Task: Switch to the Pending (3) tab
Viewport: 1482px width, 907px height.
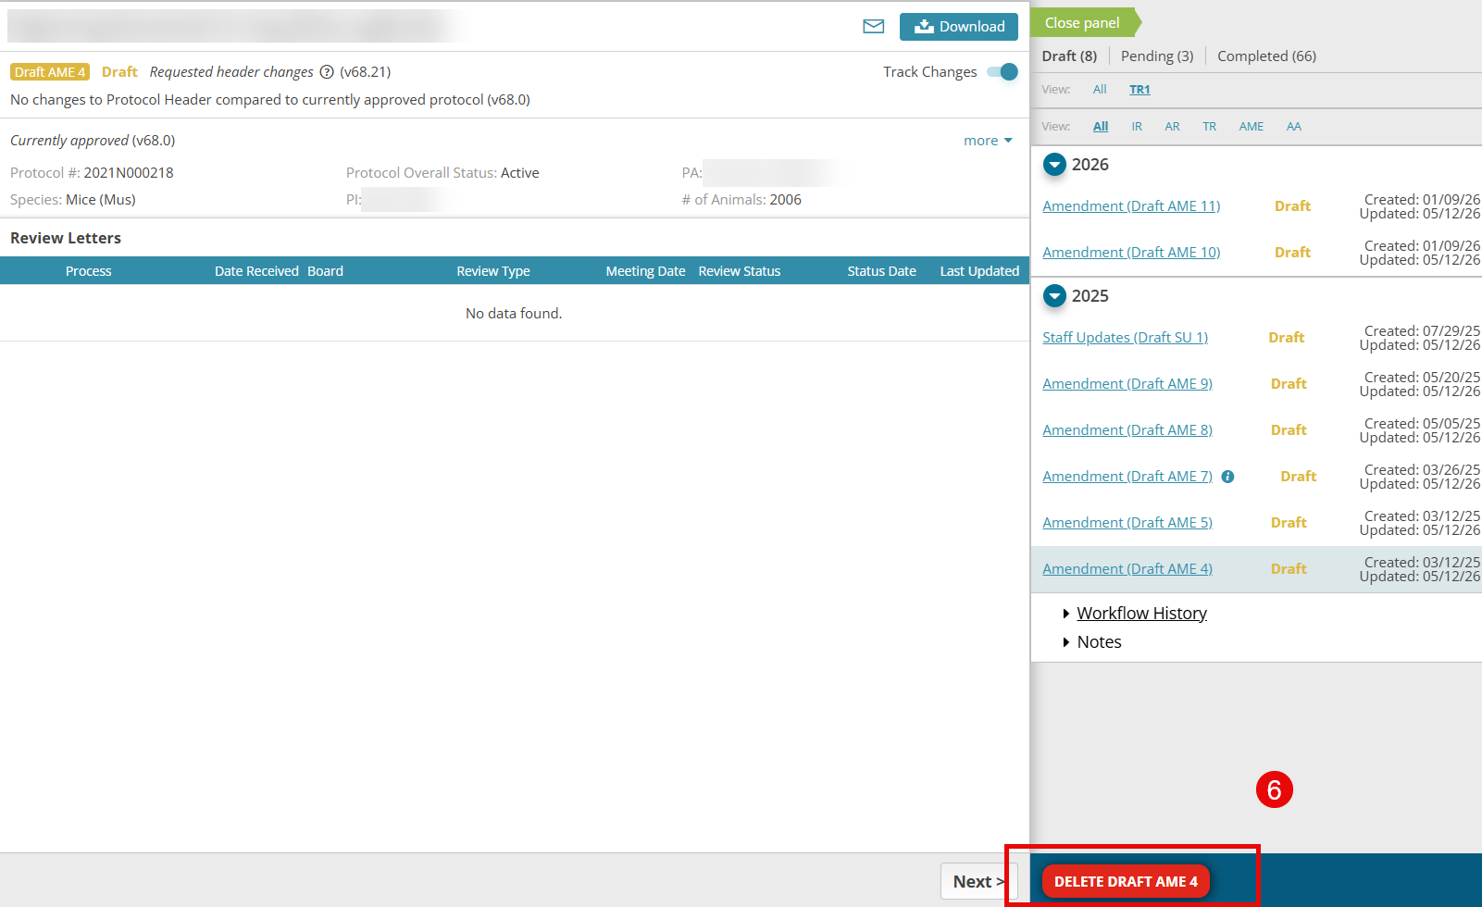Action: click(x=1157, y=56)
